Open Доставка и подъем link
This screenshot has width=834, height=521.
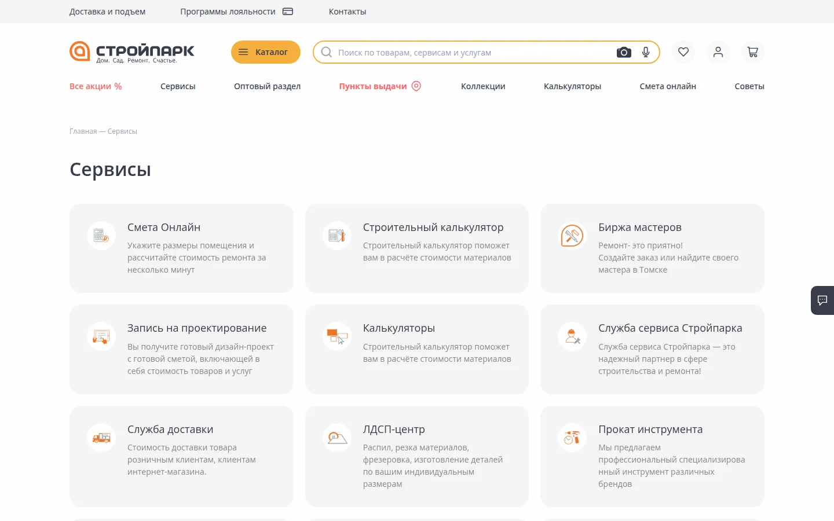[x=107, y=12]
